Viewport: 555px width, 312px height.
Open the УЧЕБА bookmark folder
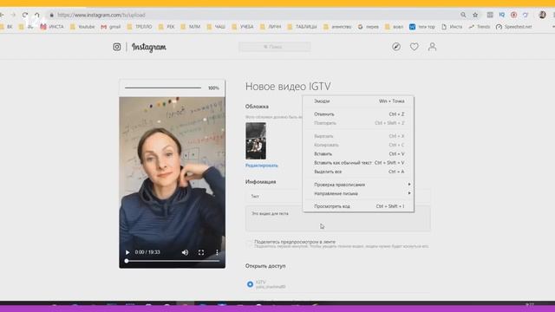coord(243,27)
